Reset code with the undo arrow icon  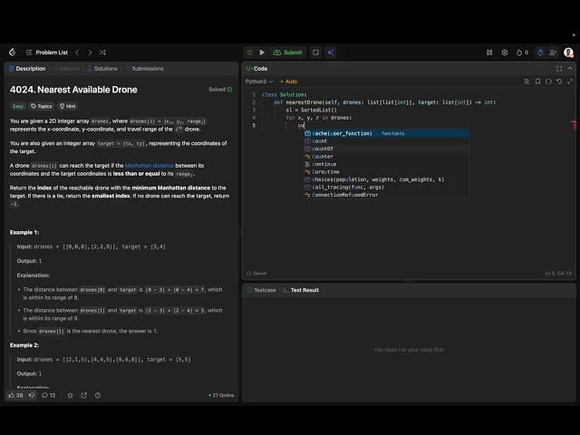coord(559,82)
